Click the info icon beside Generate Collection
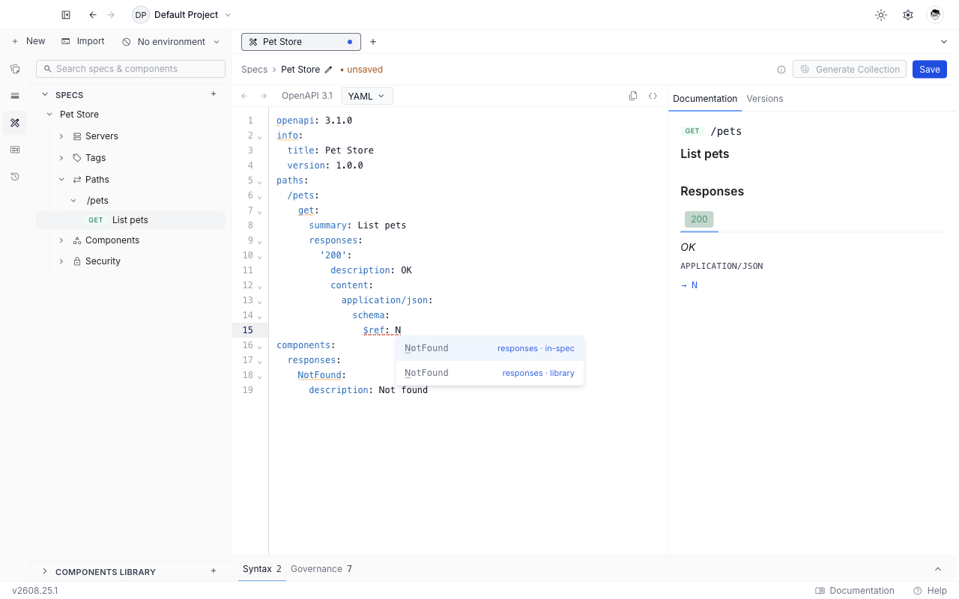The height and width of the screenshot is (599, 959). coord(781,70)
